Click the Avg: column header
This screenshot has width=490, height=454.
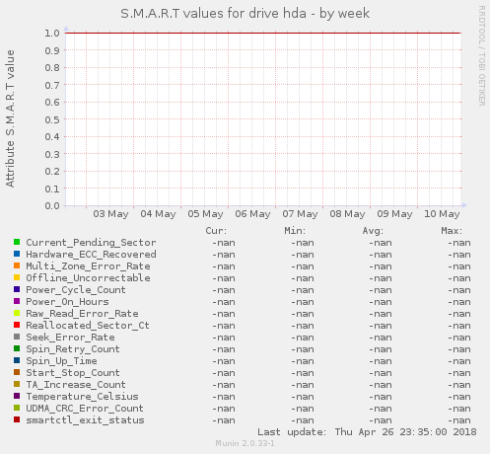click(373, 231)
